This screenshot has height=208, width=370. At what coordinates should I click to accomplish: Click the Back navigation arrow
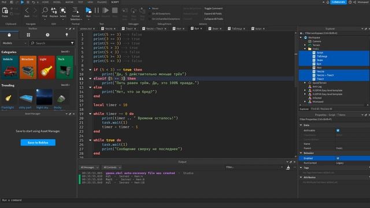(27, 10)
